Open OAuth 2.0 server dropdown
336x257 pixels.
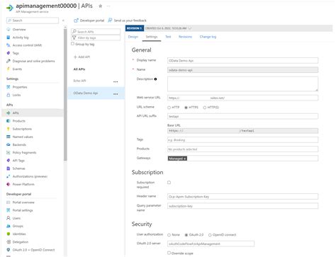point(211,244)
